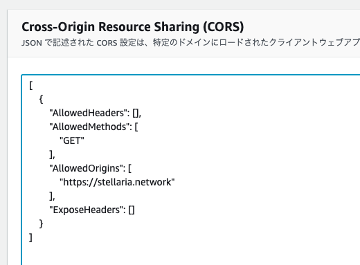Click the Cross-Origin Resource Sharing (CORS) heading
The height and width of the screenshot is (265, 360).
pyautogui.click(x=133, y=27)
